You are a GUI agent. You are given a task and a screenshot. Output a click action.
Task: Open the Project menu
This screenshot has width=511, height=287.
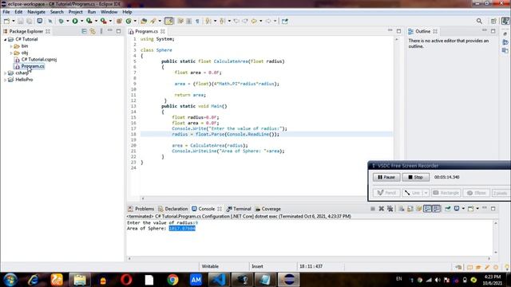[75, 12]
